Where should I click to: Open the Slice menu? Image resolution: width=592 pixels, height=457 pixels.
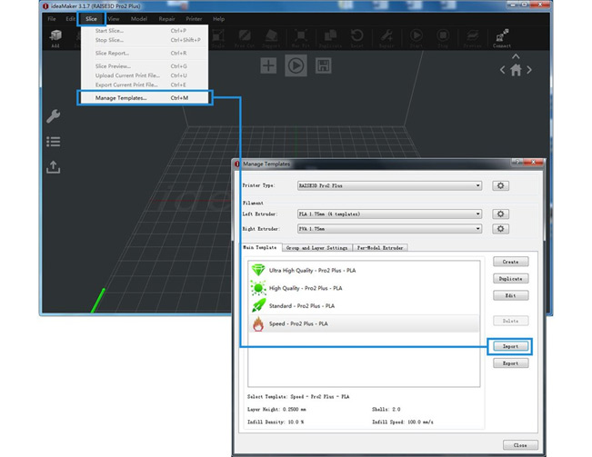[91, 19]
